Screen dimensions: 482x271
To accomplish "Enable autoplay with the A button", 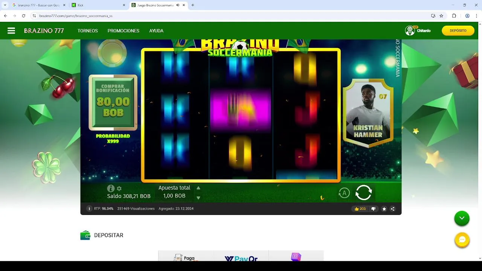I will [344, 193].
